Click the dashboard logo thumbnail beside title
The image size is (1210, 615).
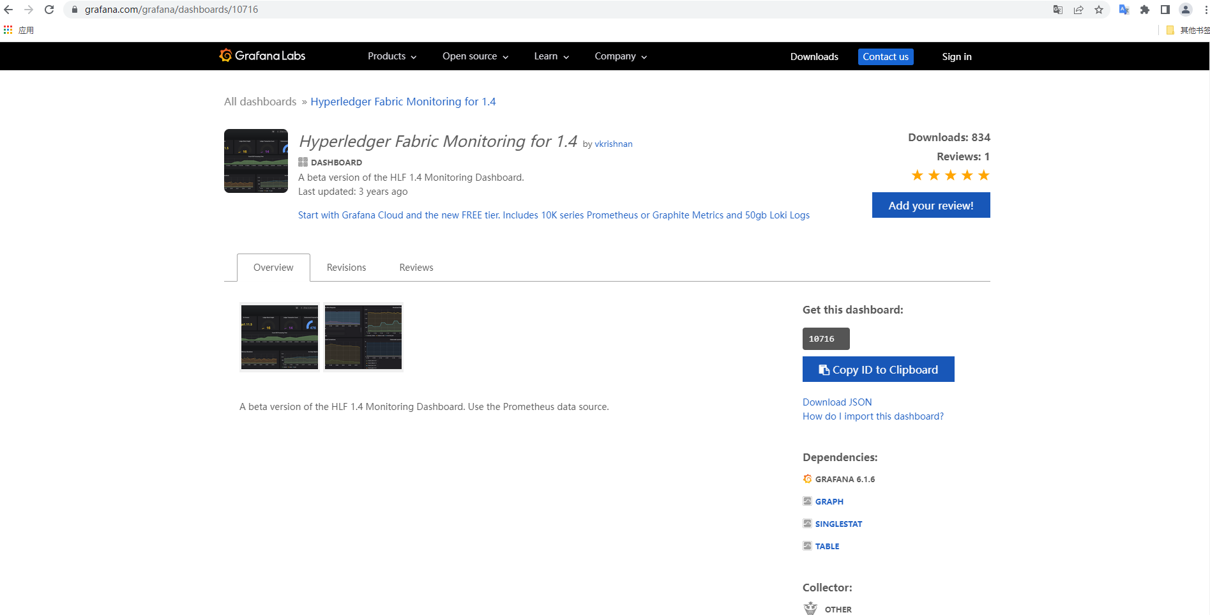pyautogui.click(x=256, y=161)
